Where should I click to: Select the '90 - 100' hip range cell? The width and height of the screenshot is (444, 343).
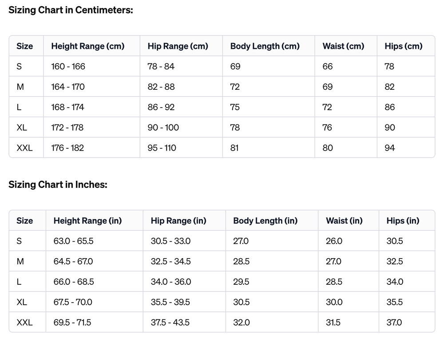[x=163, y=128]
